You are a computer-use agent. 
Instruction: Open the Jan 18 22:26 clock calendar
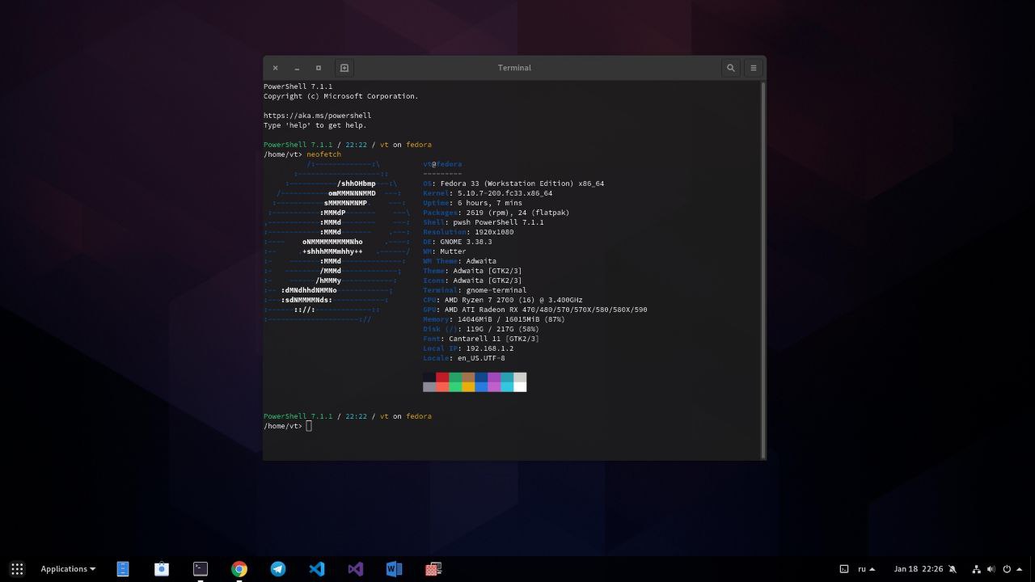click(919, 569)
